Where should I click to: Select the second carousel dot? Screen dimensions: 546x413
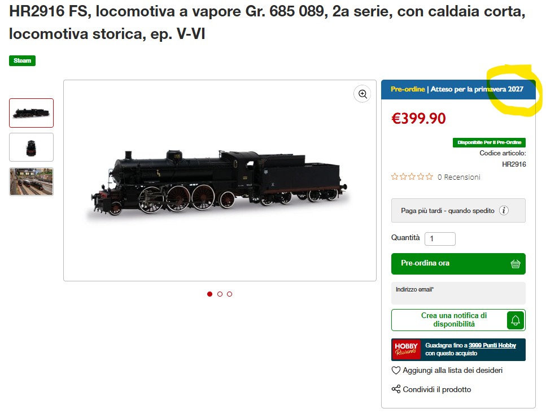220,294
